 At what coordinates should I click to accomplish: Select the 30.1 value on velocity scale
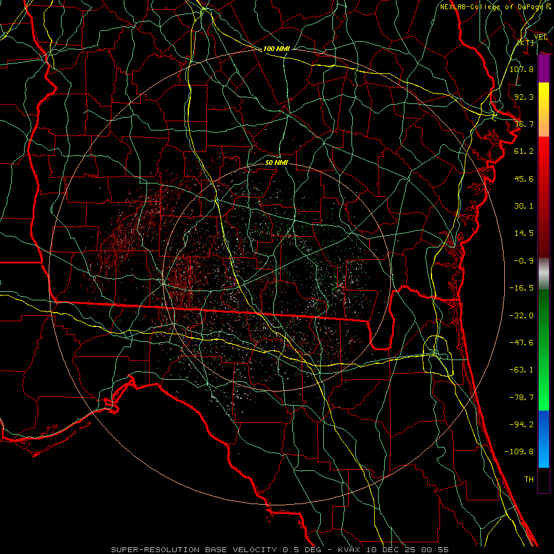click(524, 206)
